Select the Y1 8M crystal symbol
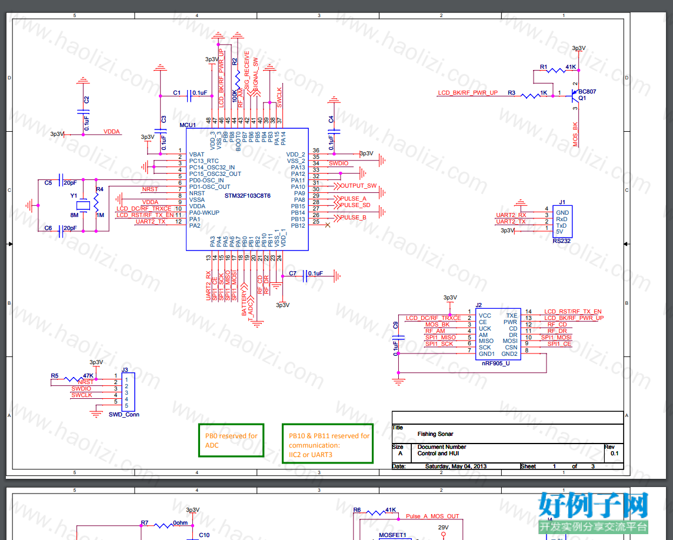Screen dimensions: 673x540 tap(84, 206)
